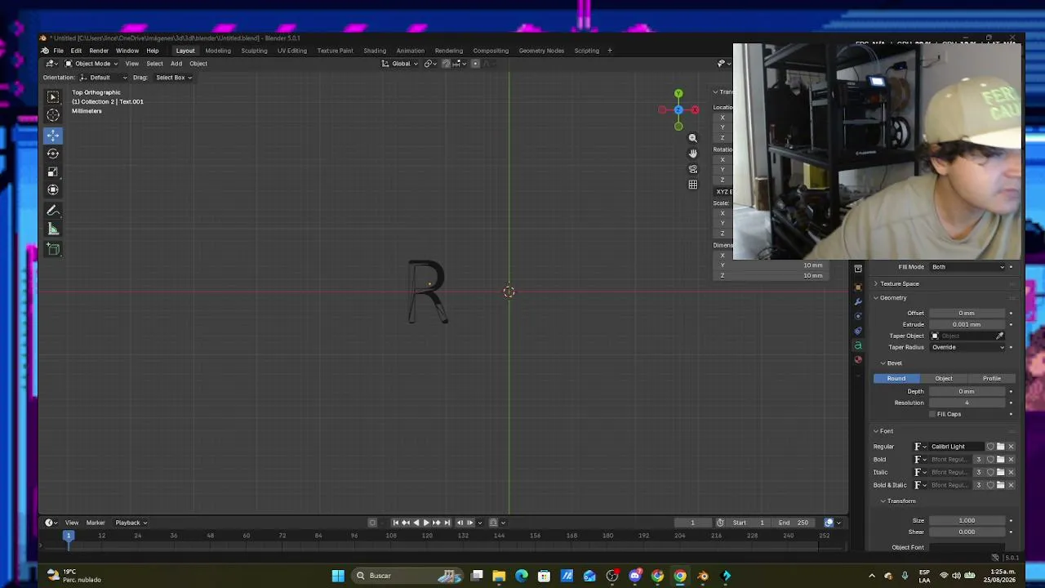Open the Data properties tab (text icon)
Screen dimensions: 1045x588
coord(858,345)
